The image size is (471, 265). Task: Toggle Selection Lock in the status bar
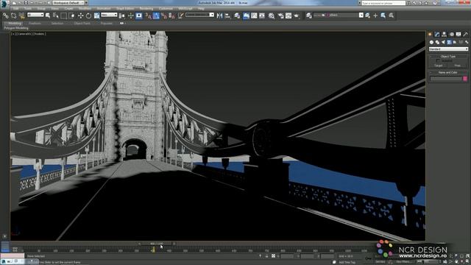[x=266, y=256]
